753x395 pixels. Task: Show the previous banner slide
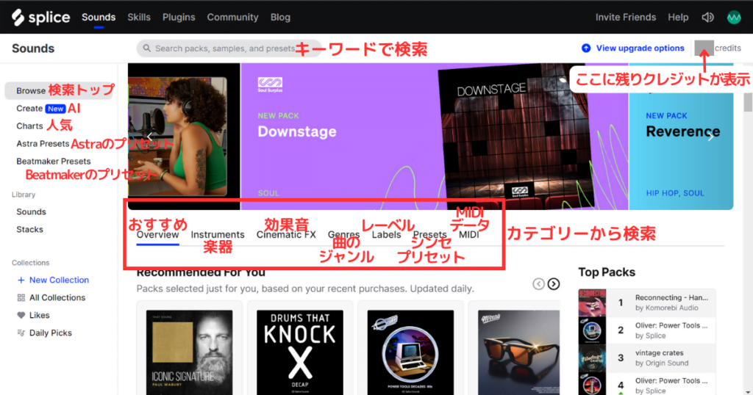coord(150,137)
